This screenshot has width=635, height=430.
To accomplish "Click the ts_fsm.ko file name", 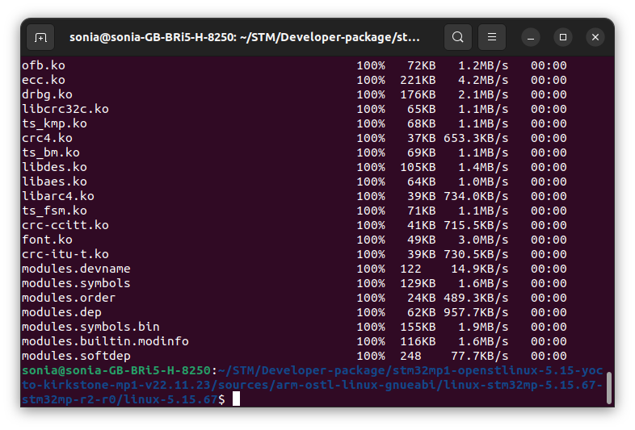I will 54,211.
